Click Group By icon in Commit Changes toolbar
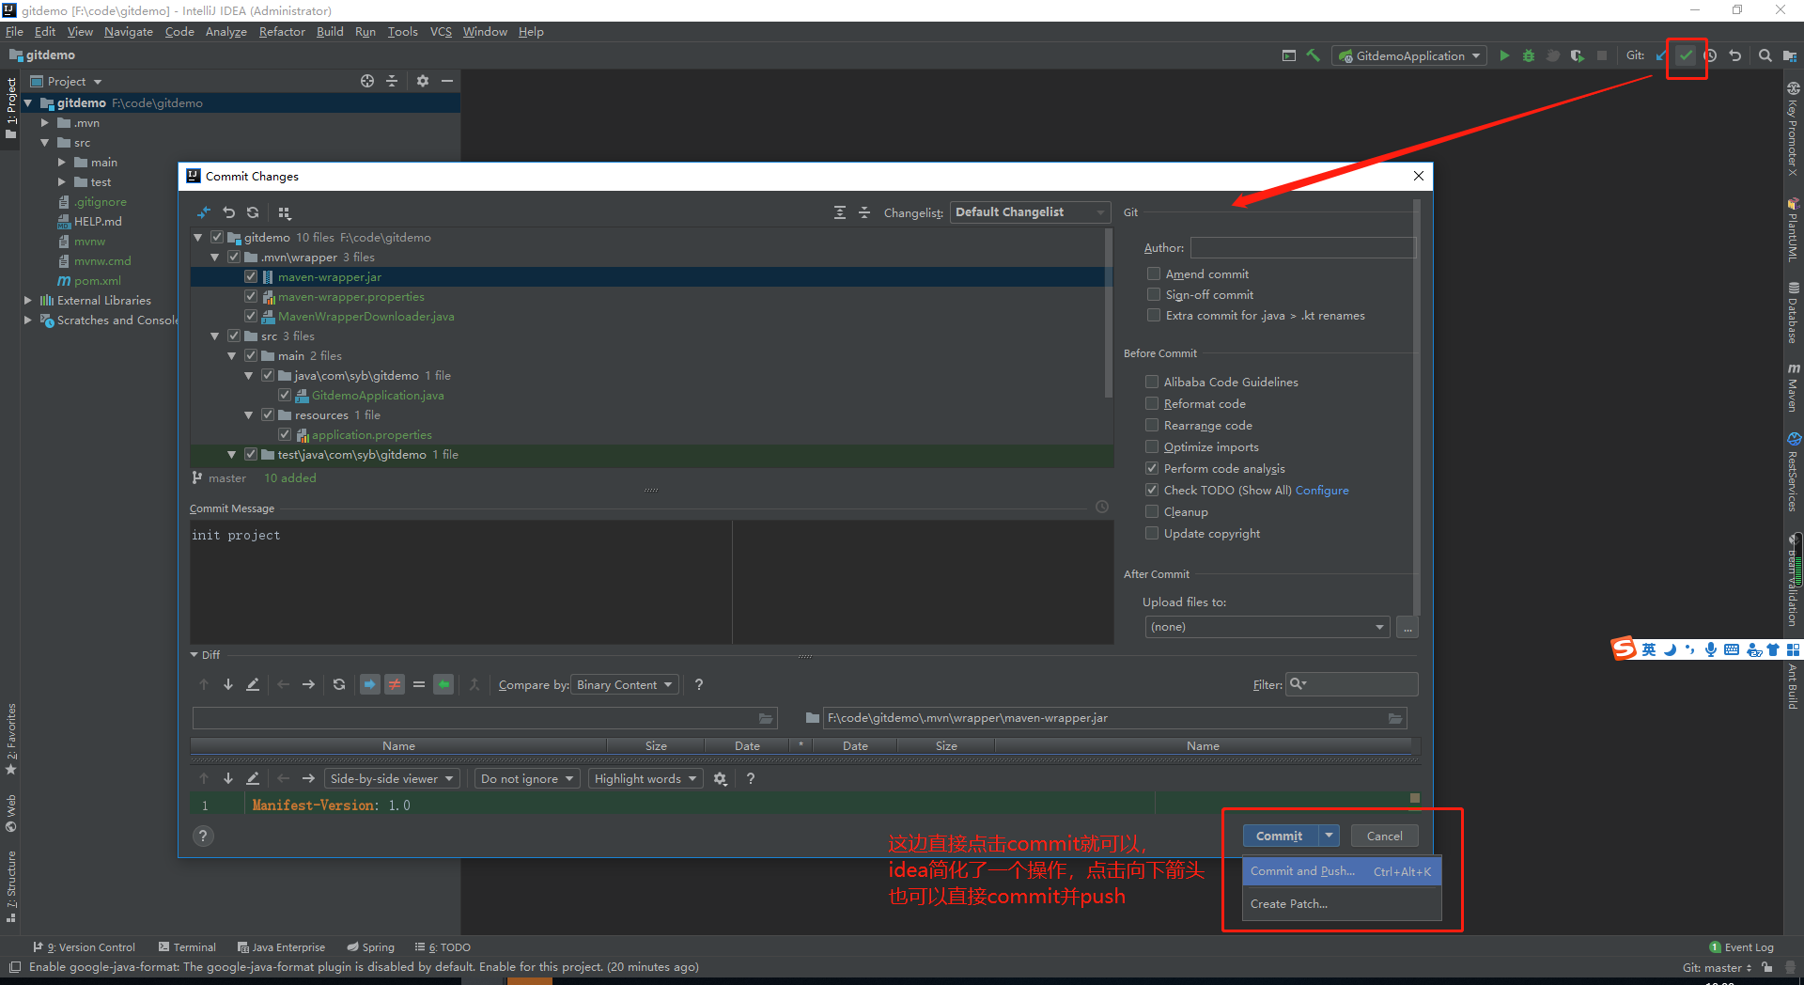1804x985 pixels. [285, 212]
